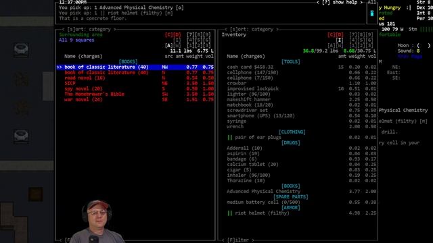The image size is (433, 243).
Task: Click the Name (charges) header in Inventory pane
Action: coord(246,56)
